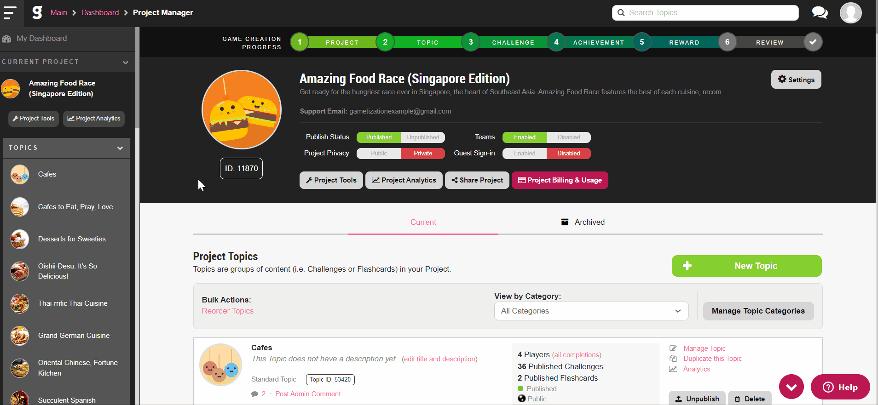Open the hamburger navigation menu
This screenshot has height=405, width=878.
click(10, 13)
